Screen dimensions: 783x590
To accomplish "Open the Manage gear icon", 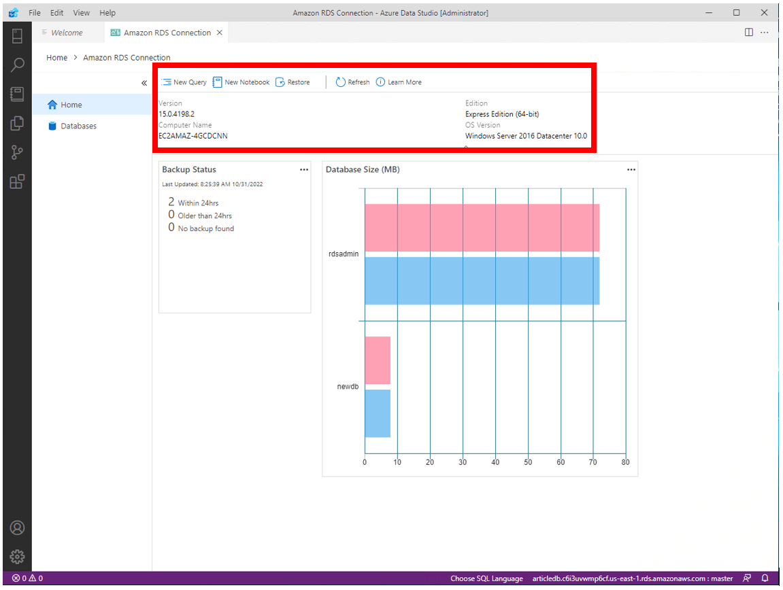I will point(17,557).
